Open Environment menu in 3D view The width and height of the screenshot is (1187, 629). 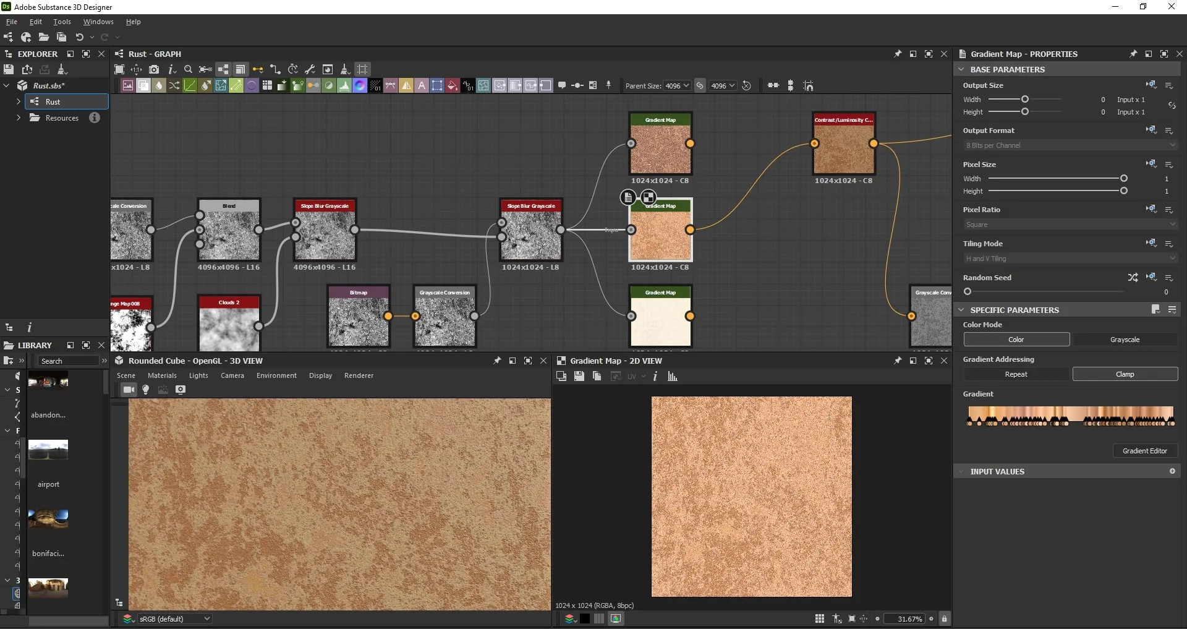pyautogui.click(x=276, y=375)
